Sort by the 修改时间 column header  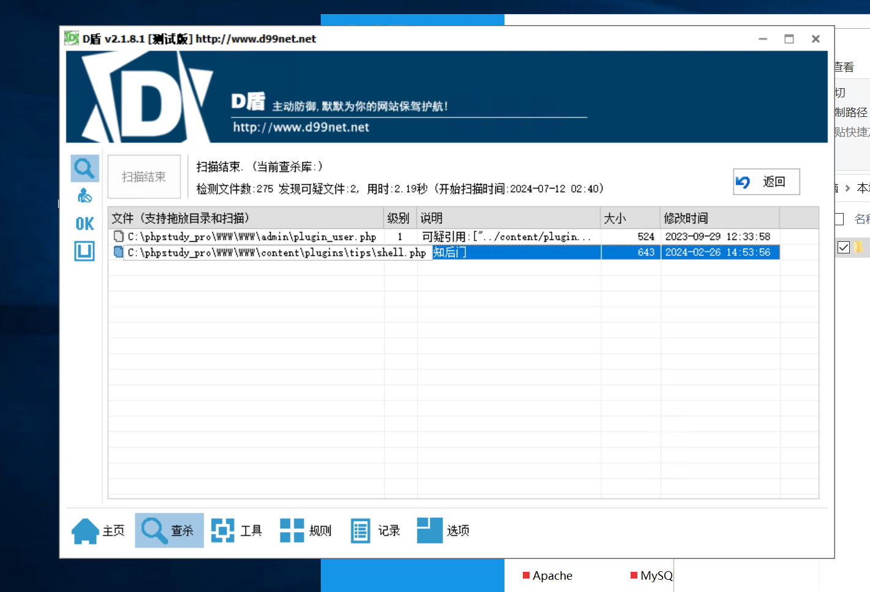pos(720,218)
